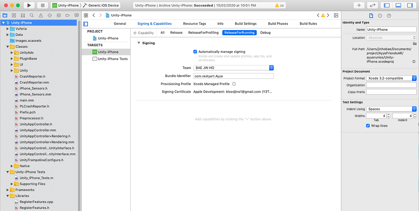This screenshot has height=211, width=419.
Task: Hide the left Navigator panel
Action: click(x=387, y=5)
